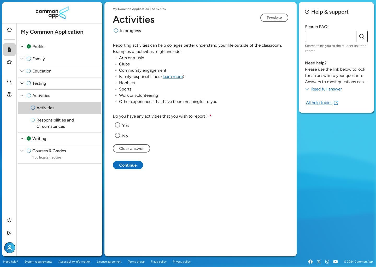Open the college search magnifier icon in sidebar

[9, 82]
